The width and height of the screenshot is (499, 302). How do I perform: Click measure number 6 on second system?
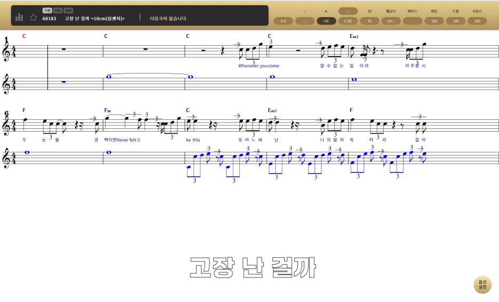pos(7,113)
